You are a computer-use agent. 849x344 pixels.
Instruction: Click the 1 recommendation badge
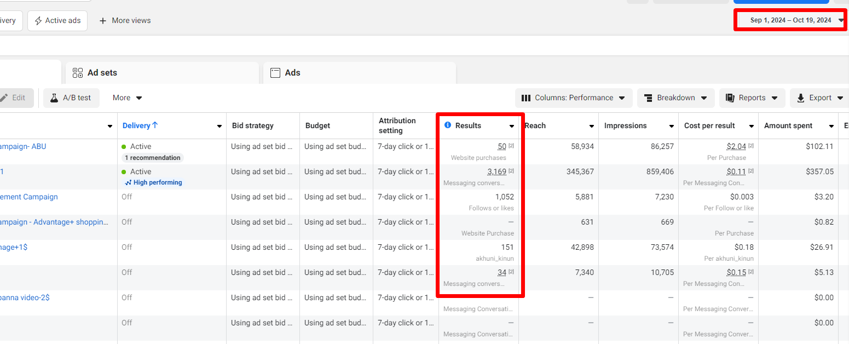[x=152, y=158]
